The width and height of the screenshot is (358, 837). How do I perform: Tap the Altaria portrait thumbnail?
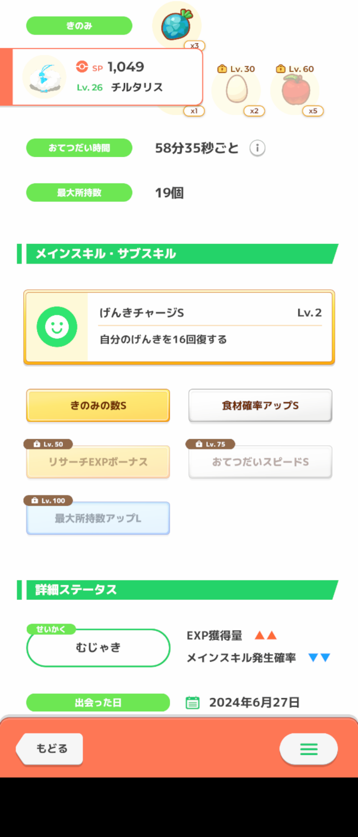pyautogui.click(x=44, y=77)
